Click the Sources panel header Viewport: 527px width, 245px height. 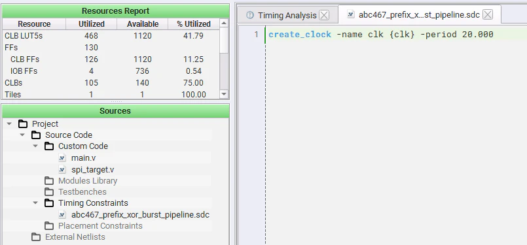[116, 111]
